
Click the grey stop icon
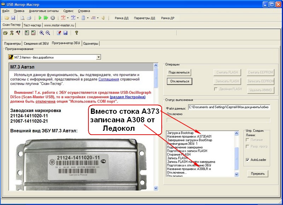[x=52, y=18]
